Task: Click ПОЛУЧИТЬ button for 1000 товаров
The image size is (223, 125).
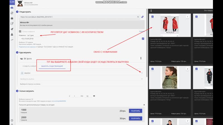Action: 135,111
